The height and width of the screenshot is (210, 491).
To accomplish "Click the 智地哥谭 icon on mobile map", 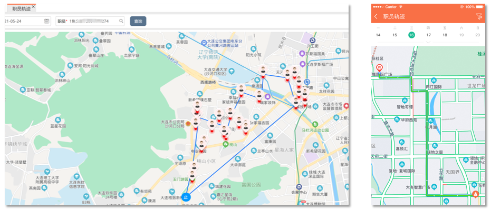I will click(x=405, y=101).
